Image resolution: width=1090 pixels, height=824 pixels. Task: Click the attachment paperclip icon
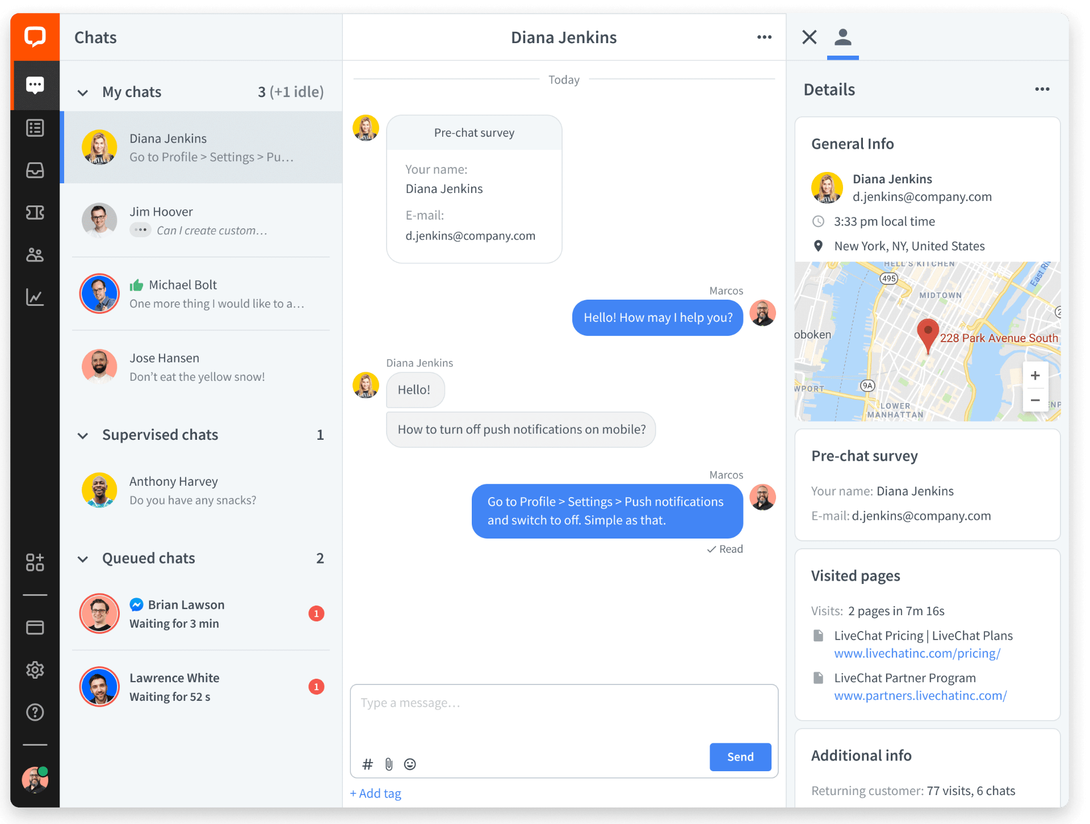(x=389, y=764)
